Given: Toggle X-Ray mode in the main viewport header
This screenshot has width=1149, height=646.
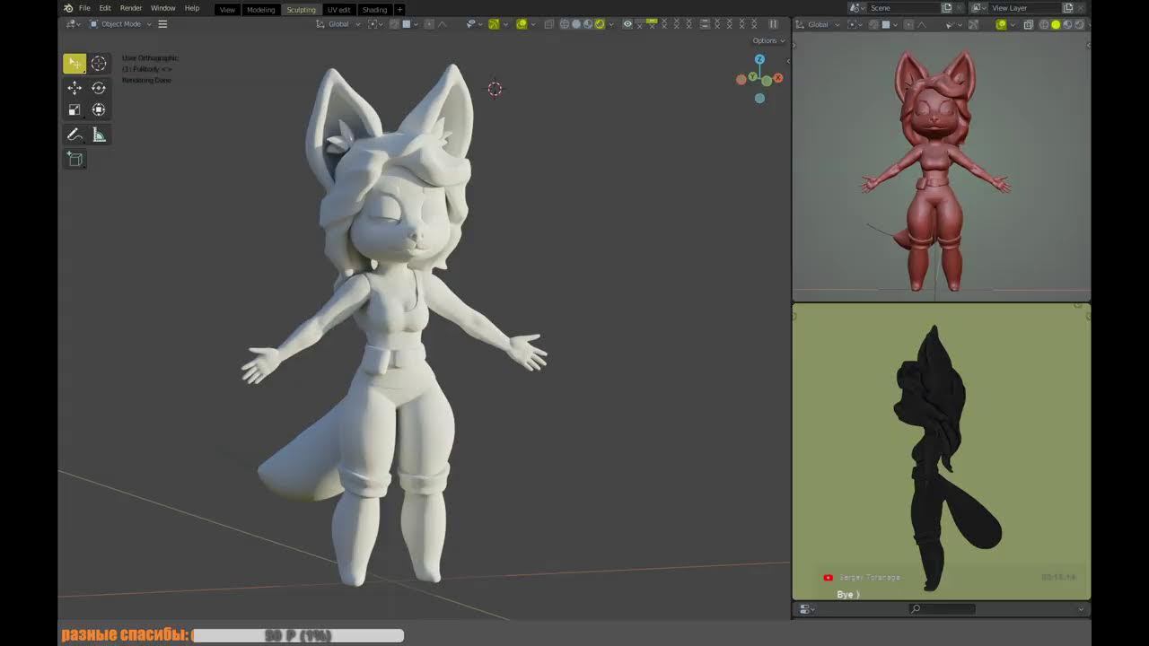Looking at the screenshot, I should [x=548, y=24].
